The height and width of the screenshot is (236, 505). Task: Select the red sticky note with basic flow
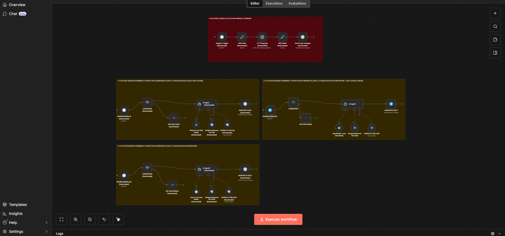point(265,55)
